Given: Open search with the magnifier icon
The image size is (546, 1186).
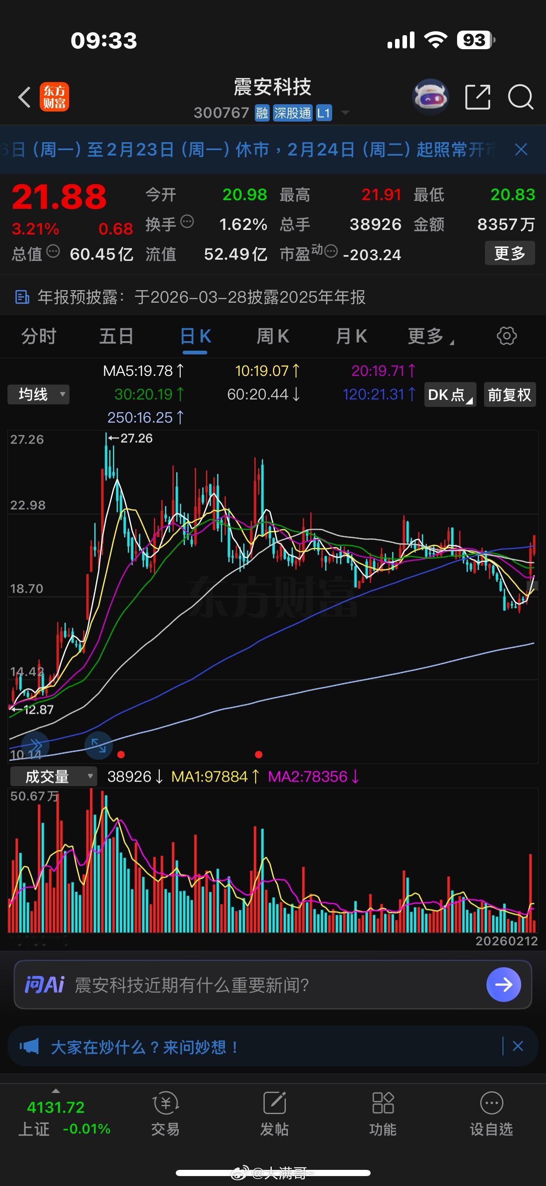Looking at the screenshot, I should pos(521,97).
